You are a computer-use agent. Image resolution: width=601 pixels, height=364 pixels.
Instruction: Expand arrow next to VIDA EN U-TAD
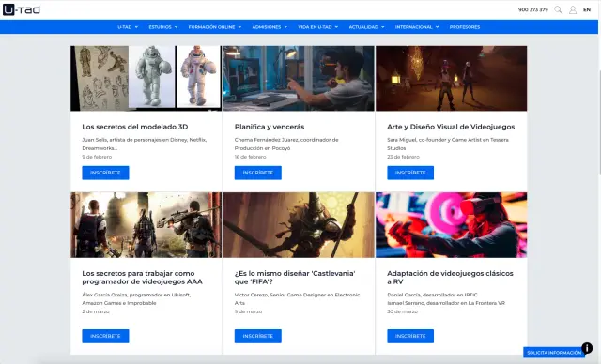336,27
